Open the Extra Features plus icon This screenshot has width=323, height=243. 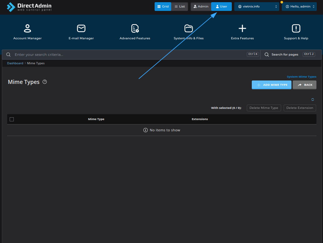pos(242,29)
